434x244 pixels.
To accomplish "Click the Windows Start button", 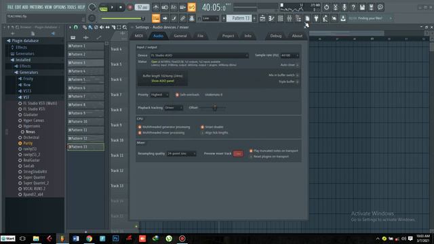I will click(x=8, y=239).
